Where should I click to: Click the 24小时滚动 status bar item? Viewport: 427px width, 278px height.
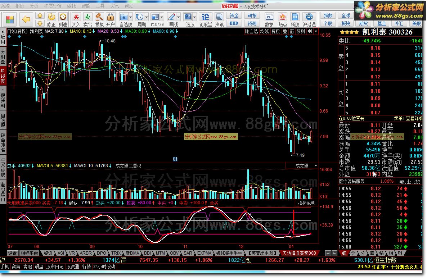click(104, 267)
